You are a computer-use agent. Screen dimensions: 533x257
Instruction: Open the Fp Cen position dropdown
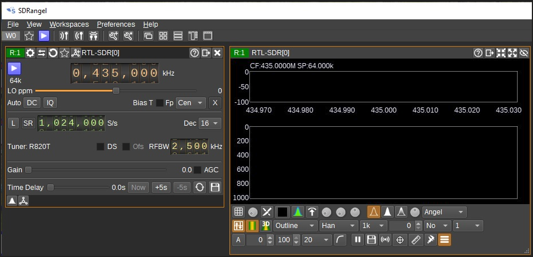point(191,103)
